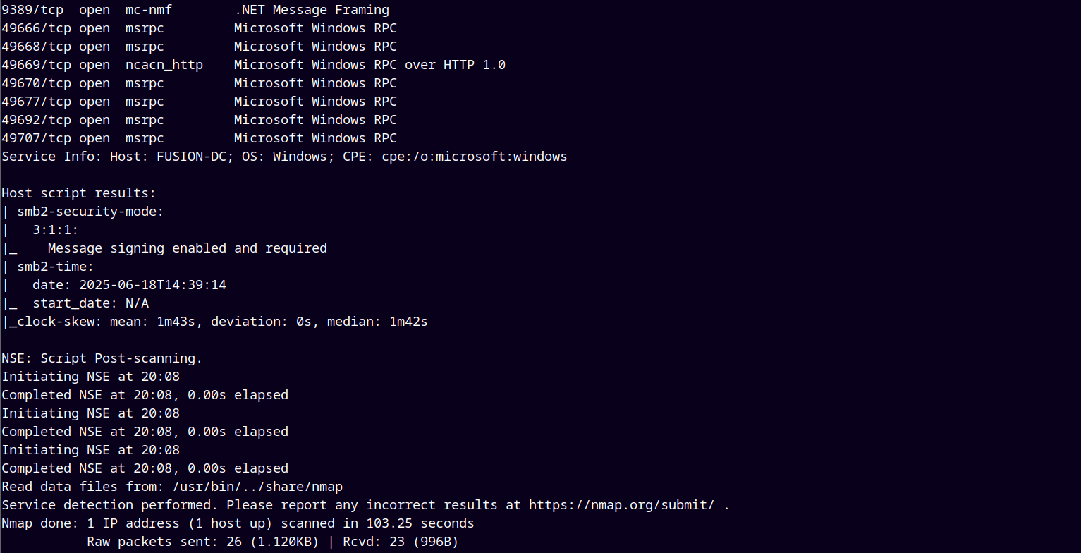Click the .NET Message Framing version text
This screenshot has height=553, width=1081.
click(312, 10)
